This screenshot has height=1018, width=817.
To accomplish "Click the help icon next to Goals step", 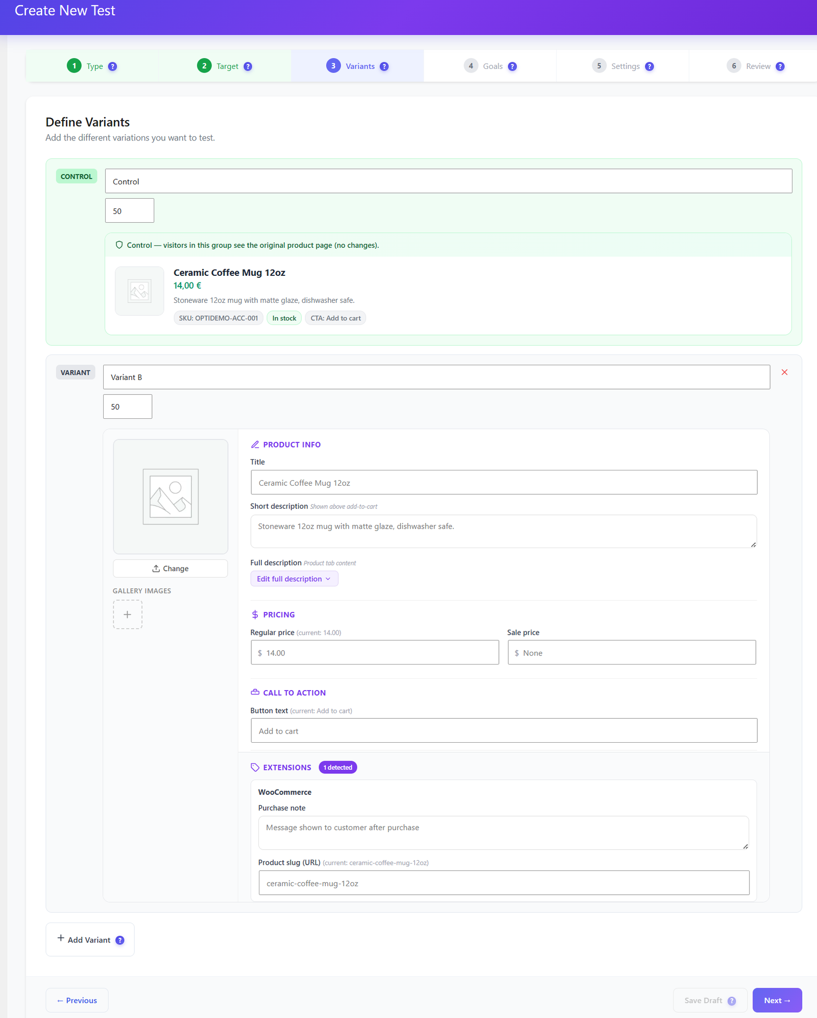I will (x=513, y=66).
